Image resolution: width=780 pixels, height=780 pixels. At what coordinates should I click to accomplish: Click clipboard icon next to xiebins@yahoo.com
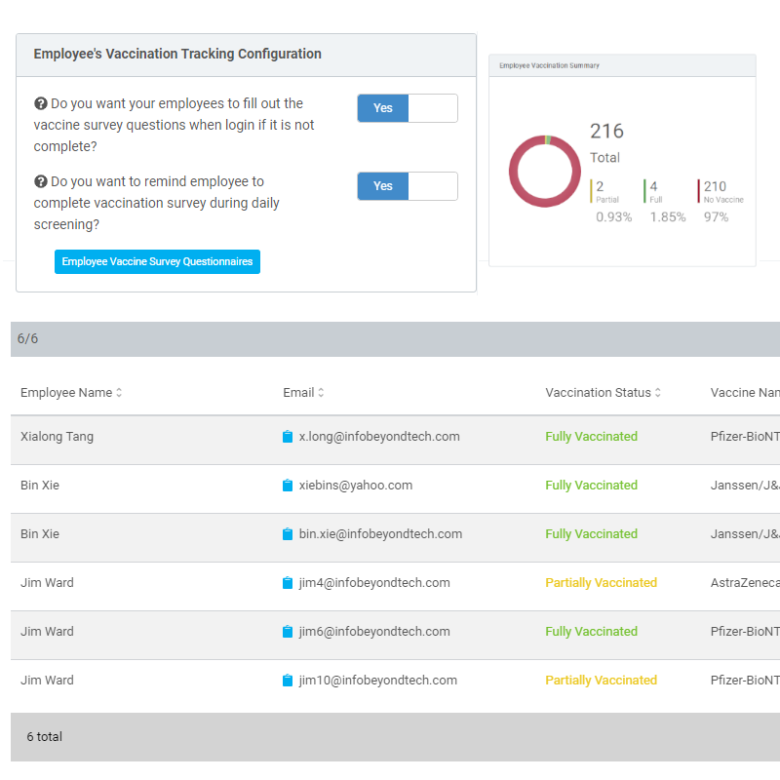pyautogui.click(x=288, y=486)
